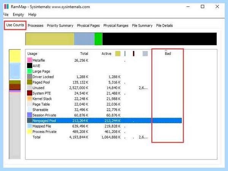Select the Metafile row label
The width and height of the screenshot is (228, 171).
[x=39, y=60]
